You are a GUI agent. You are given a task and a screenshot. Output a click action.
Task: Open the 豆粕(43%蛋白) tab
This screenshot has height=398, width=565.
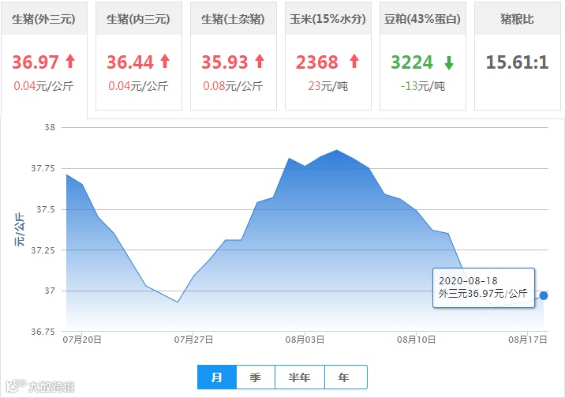423,56
